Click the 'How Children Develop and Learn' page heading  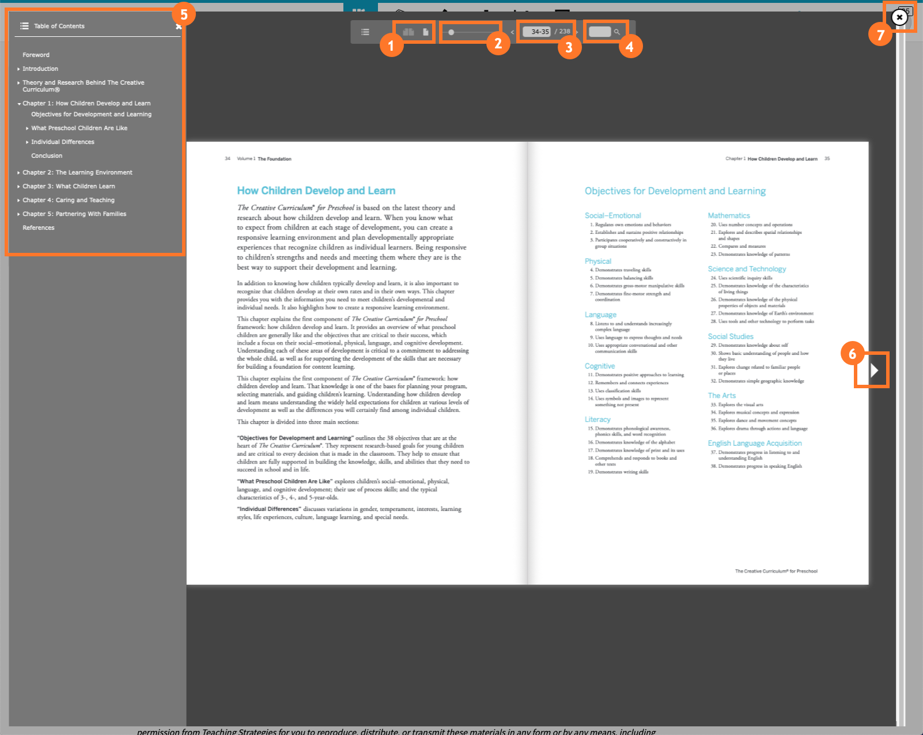click(x=316, y=191)
